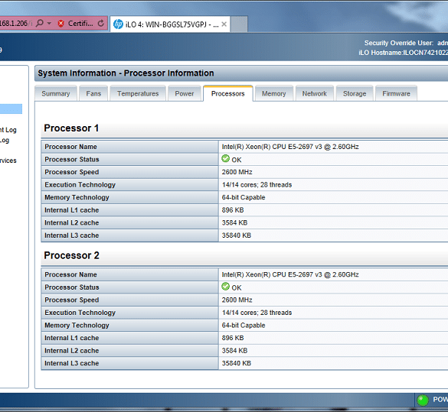Viewport: 448px width, 412px height.
Task: Open a new blank browser tab
Action: pos(239,24)
